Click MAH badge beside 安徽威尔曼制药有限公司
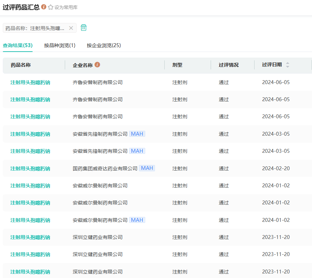This screenshot has height=278, width=312. click(x=137, y=220)
